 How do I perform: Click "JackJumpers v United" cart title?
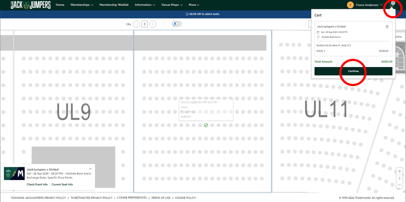tap(331, 27)
